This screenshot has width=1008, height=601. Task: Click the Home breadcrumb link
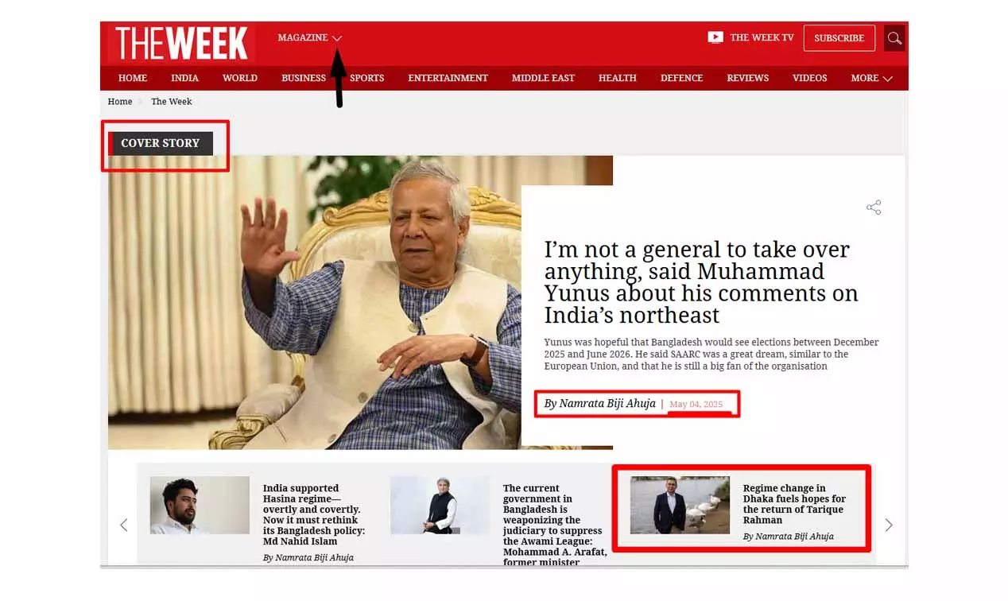coord(120,102)
